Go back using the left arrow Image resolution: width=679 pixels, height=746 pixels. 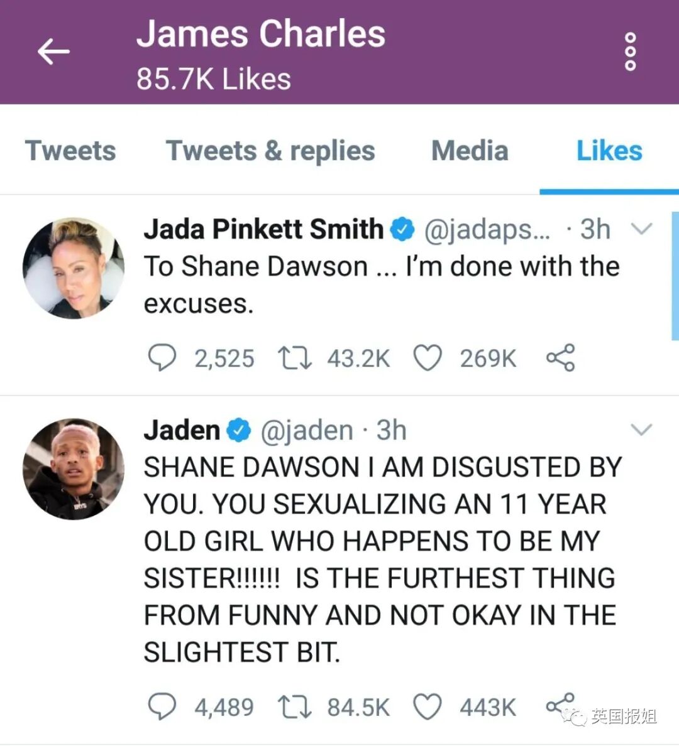(53, 51)
